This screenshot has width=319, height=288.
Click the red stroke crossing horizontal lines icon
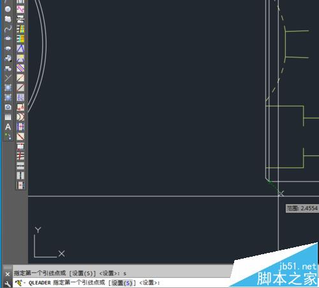[x=20, y=156]
